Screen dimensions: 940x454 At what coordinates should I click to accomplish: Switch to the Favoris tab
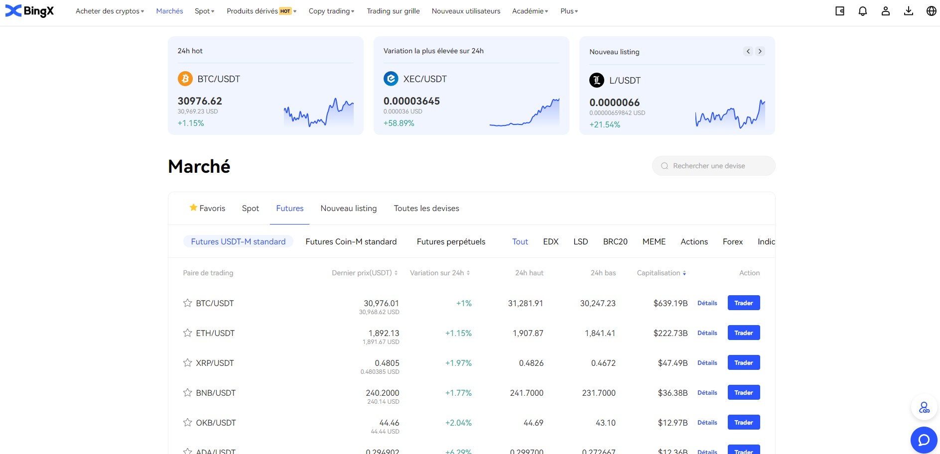coord(207,208)
